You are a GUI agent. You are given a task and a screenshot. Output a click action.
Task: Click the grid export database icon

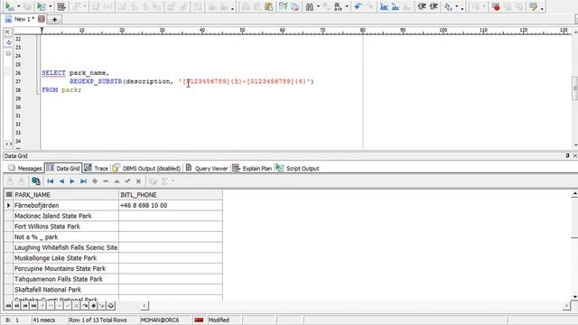(x=36, y=181)
